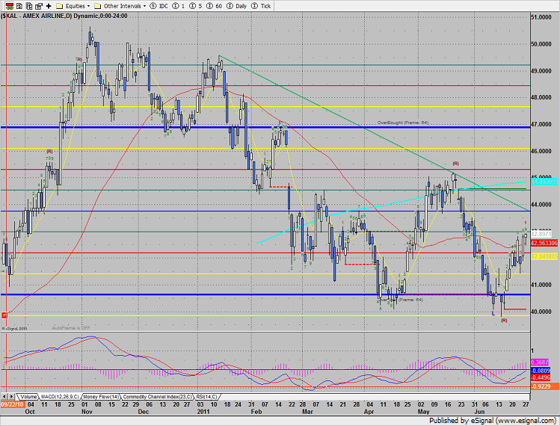The height and width of the screenshot is (426, 560).
Task: Click the AutoFrame is OFF text
Action: pyautogui.click(x=71, y=328)
